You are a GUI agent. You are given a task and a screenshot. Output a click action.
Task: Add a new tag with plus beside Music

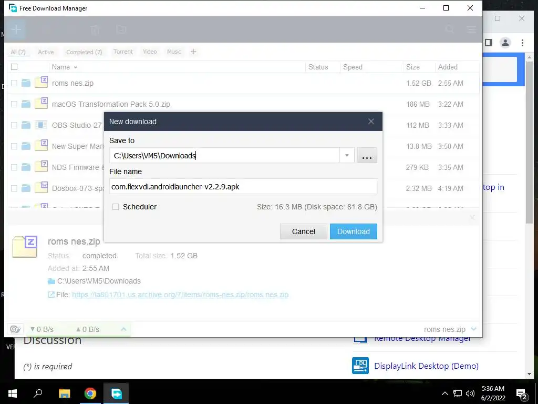click(x=193, y=52)
